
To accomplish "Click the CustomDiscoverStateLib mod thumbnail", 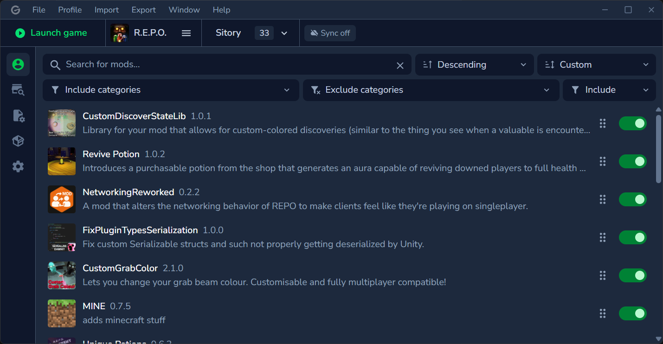I will tap(62, 123).
